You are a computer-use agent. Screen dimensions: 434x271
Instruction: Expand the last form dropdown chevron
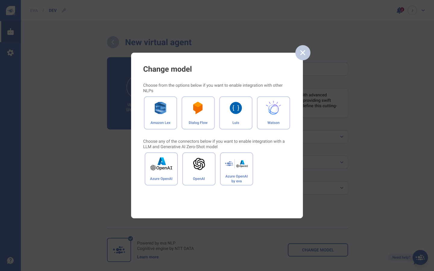click(x=342, y=188)
